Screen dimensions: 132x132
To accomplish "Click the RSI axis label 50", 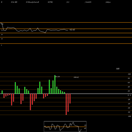I will tap(2, 35).
